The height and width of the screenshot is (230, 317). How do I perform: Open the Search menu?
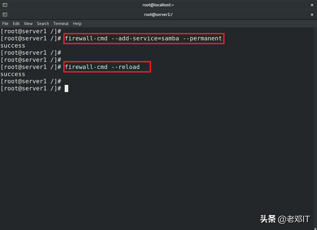[x=43, y=24]
